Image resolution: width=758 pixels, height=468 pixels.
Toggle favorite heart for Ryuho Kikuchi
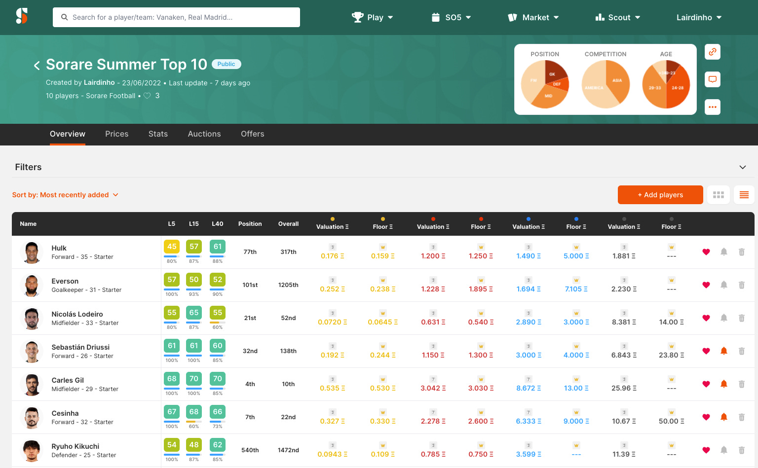[706, 450]
